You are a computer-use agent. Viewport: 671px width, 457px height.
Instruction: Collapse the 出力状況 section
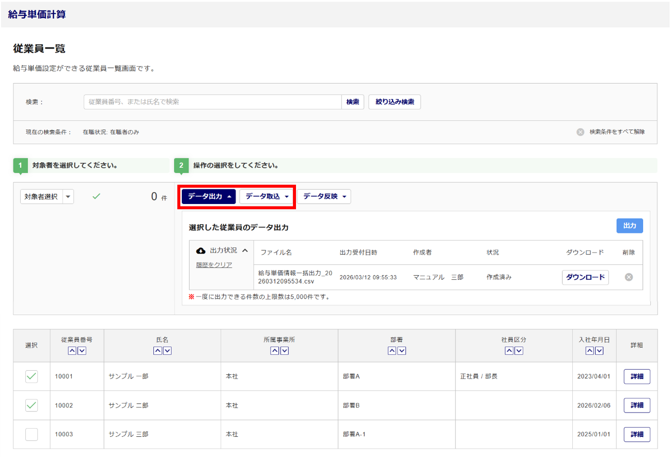pyautogui.click(x=245, y=250)
